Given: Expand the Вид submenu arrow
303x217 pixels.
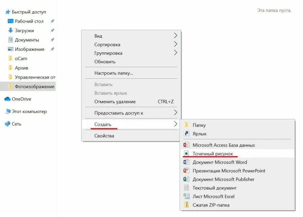Looking at the screenshot, I should 175,35.
